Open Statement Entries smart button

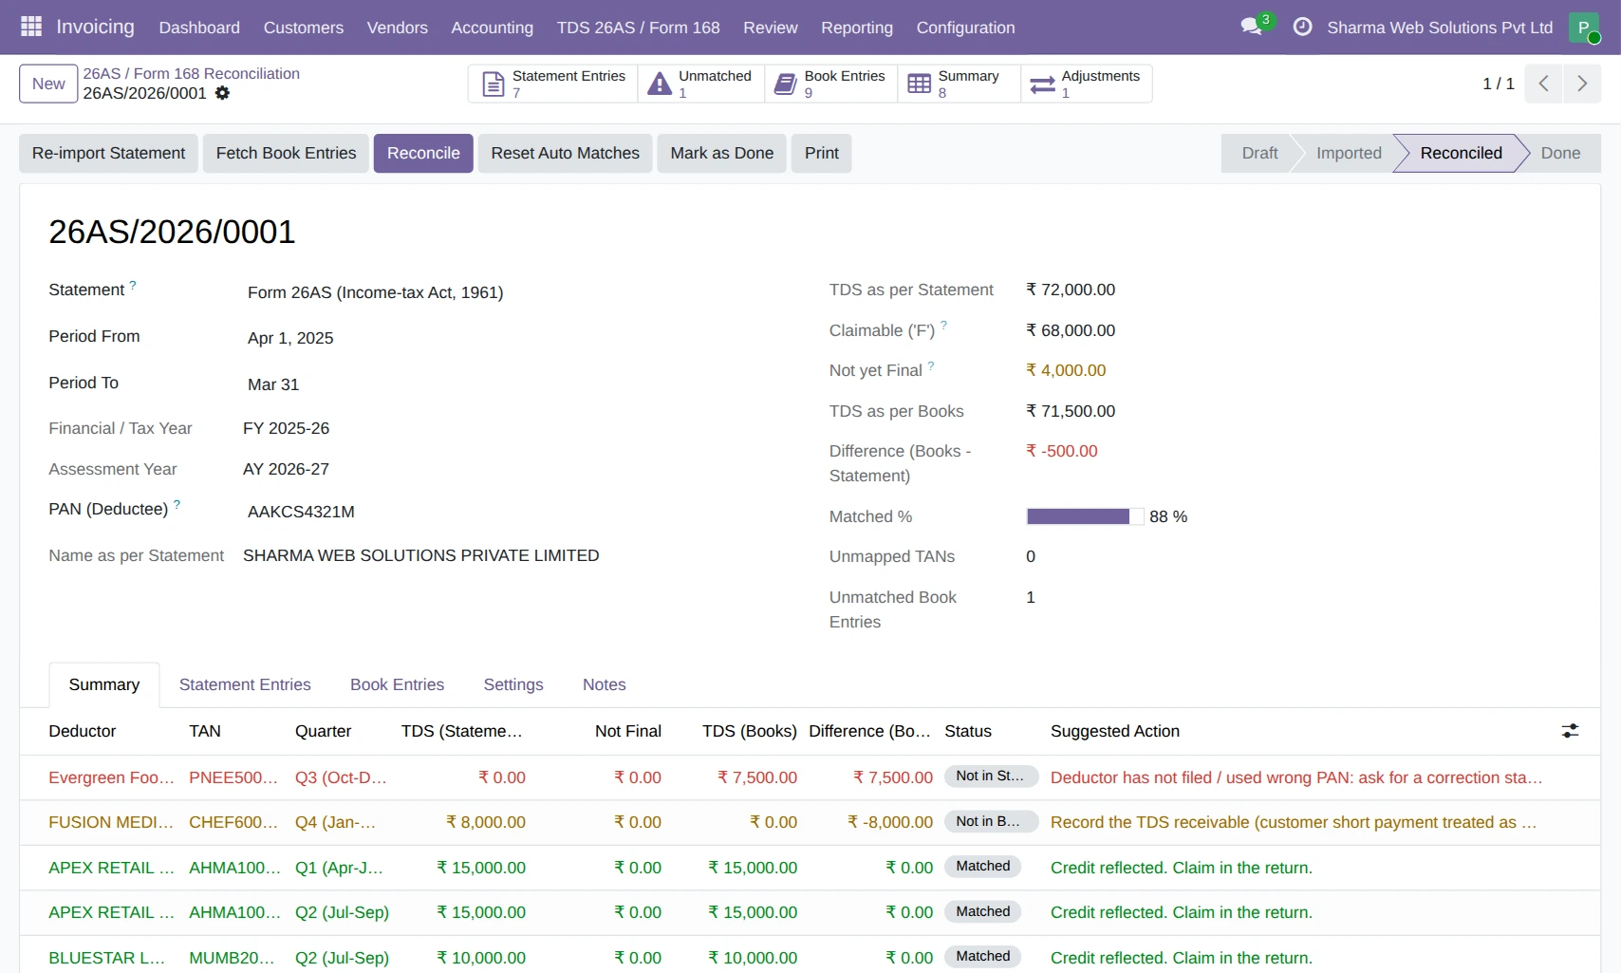tap(553, 84)
